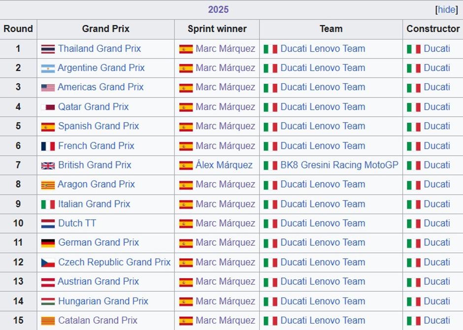Open Catalan Grand Prix link
463x330 pixels.
98,320
